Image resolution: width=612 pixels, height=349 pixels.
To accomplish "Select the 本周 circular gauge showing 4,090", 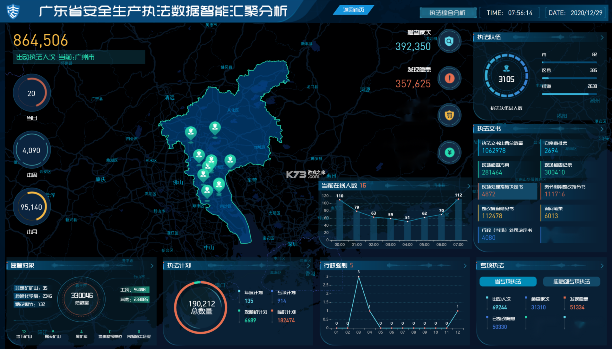I will click(x=31, y=150).
